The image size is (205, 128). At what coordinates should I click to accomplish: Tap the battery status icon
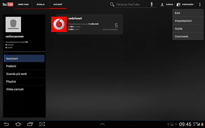click(202, 124)
